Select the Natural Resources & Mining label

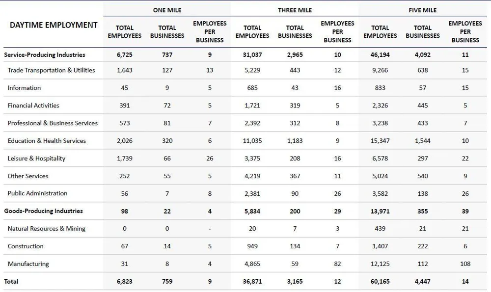(47, 229)
